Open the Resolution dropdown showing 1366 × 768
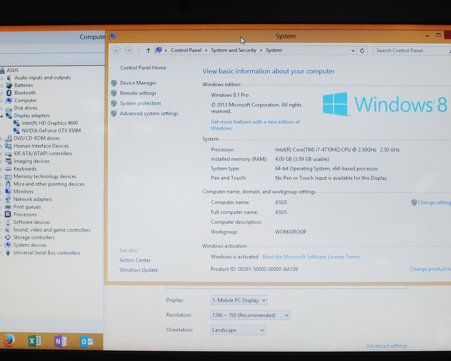 (x=250, y=315)
